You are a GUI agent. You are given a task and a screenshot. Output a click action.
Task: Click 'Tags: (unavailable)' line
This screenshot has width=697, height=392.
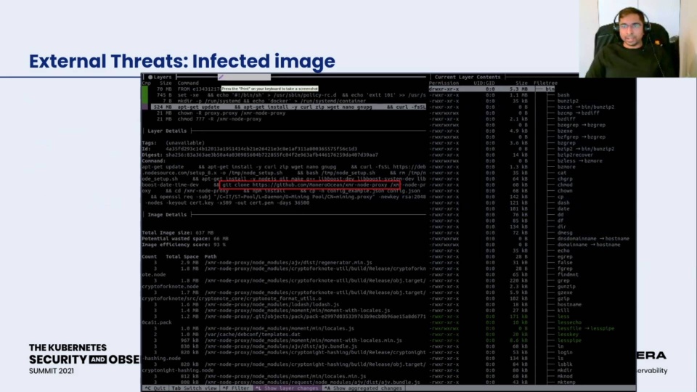(173, 143)
